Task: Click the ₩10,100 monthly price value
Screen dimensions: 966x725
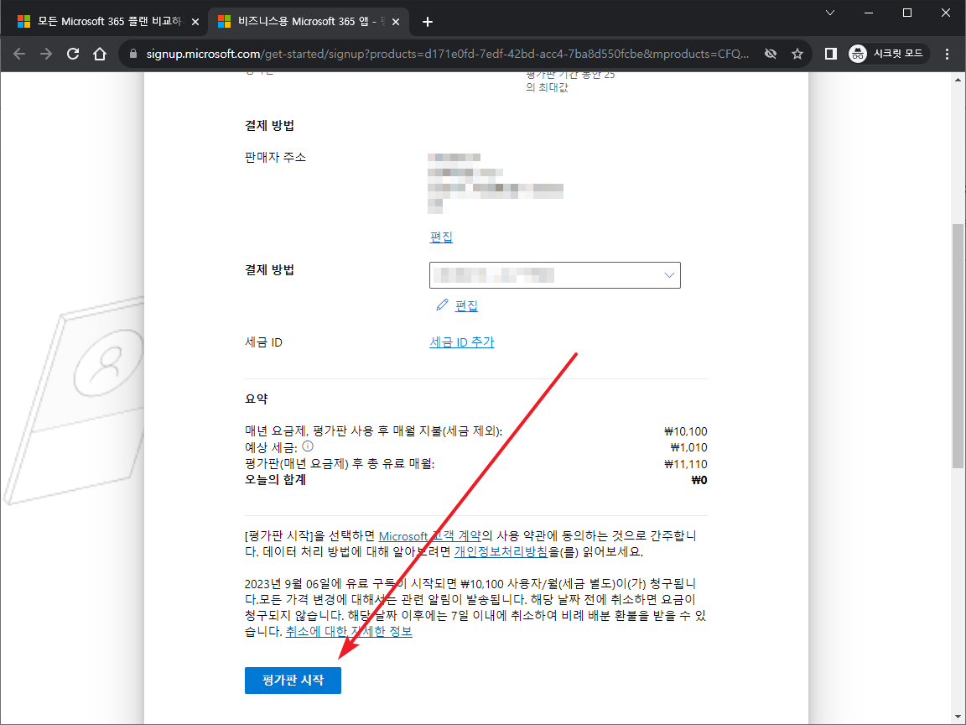Action: (686, 431)
